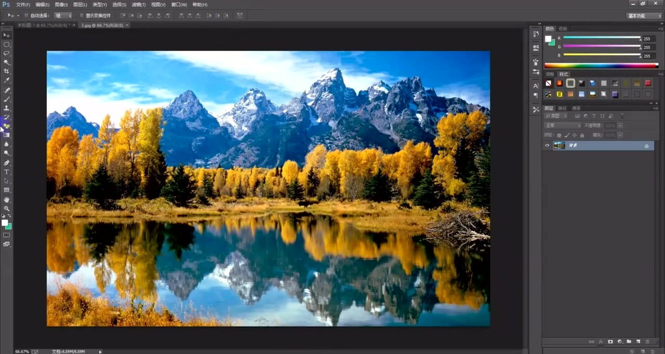Viewport: 665px width, 354px height.
Task: Choose the Eyedropper tool
Action: (x=7, y=80)
